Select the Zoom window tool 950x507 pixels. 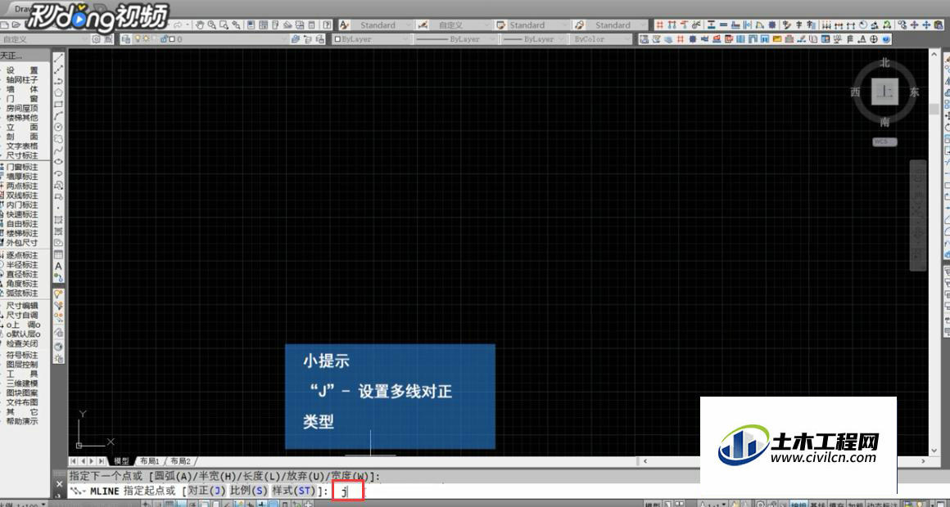(224, 25)
